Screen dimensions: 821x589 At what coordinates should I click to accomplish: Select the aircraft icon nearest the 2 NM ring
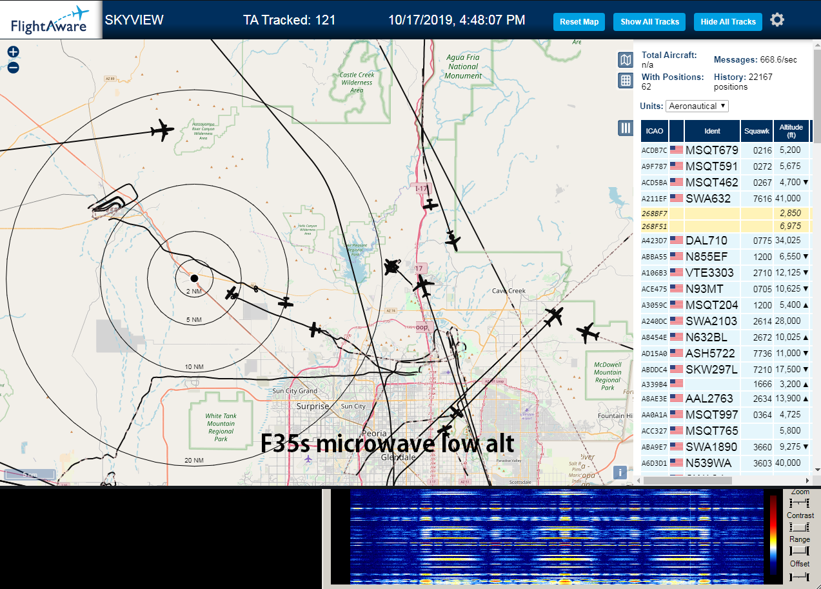(232, 294)
